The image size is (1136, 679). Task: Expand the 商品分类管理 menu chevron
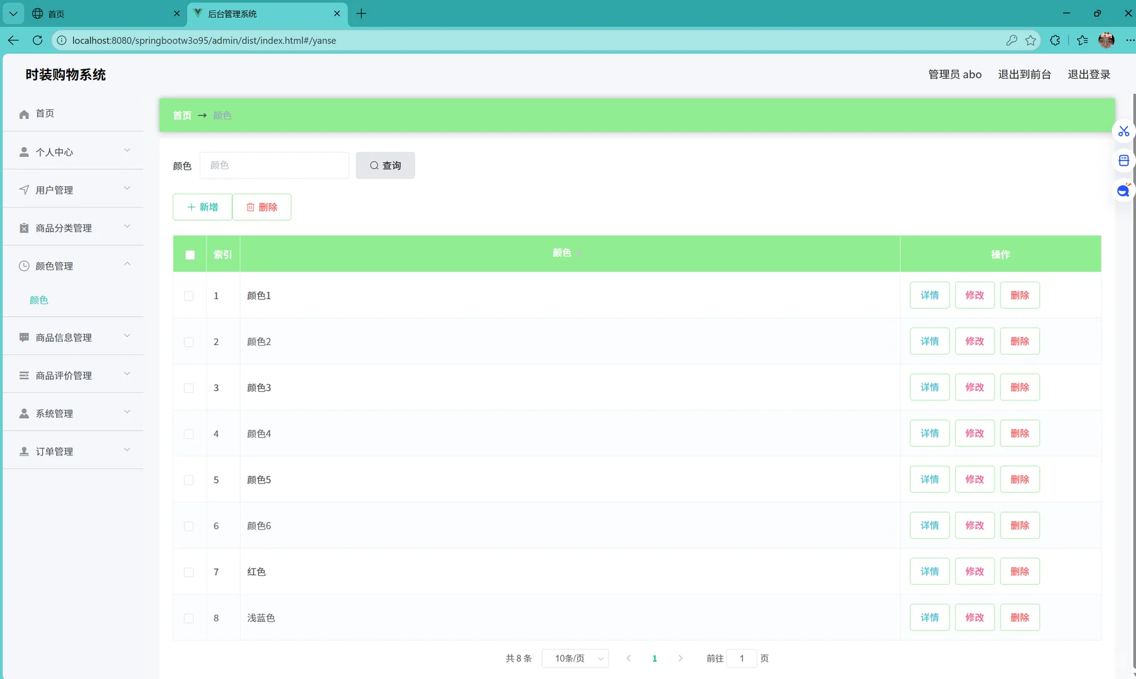tap(127, 226)
